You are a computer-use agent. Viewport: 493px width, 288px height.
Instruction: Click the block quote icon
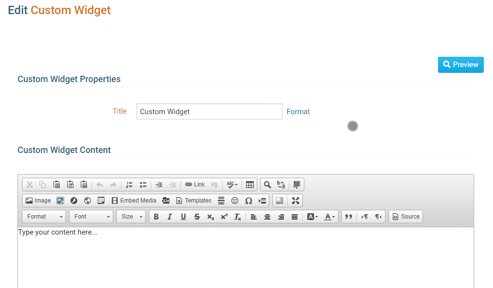click(x=348, y=217)
